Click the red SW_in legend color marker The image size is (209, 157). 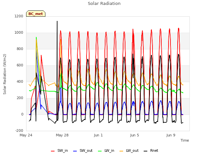pos(53,151)
